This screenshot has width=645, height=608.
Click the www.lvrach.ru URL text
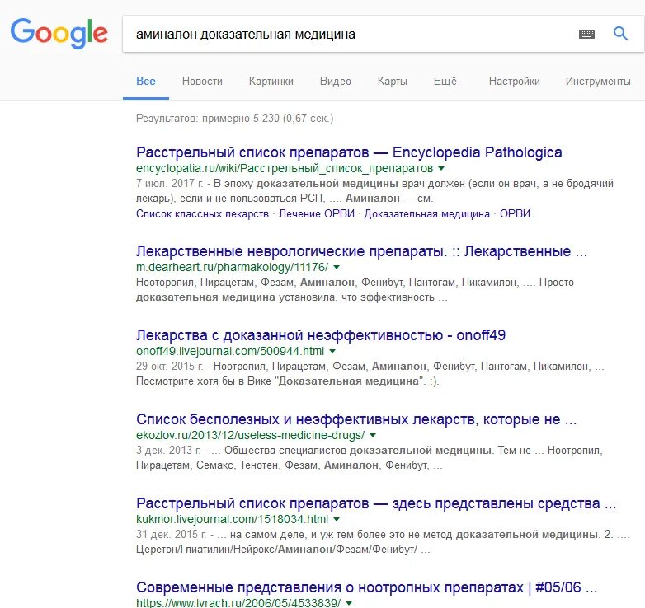click(x=238, y=603)
